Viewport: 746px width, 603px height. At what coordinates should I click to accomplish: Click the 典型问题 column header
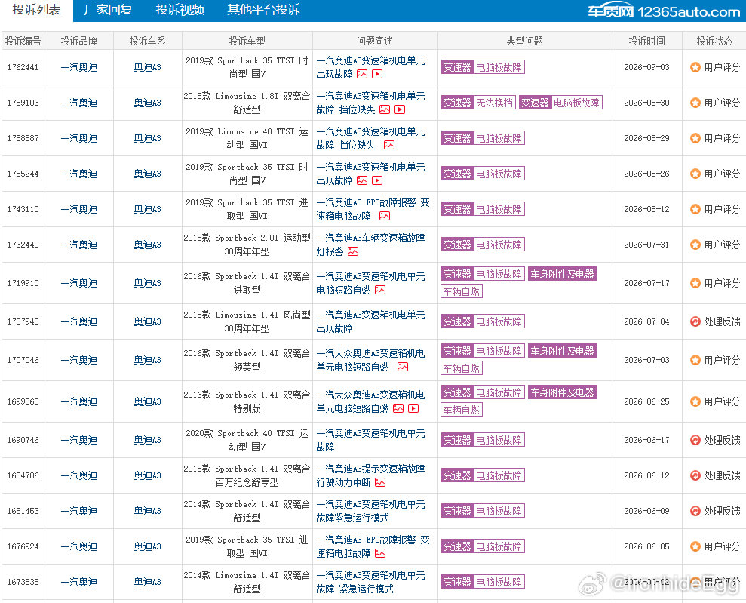(524, 41)
